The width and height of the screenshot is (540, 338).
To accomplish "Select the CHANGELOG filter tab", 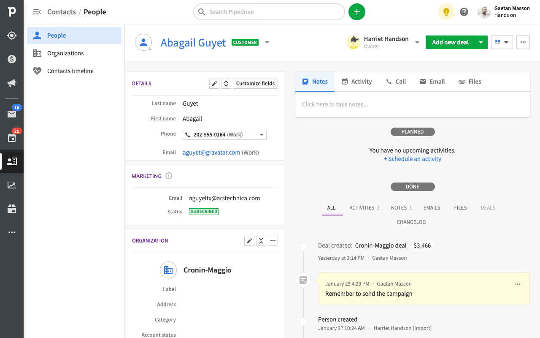I will pyautogui.click(x=411, y=222).
